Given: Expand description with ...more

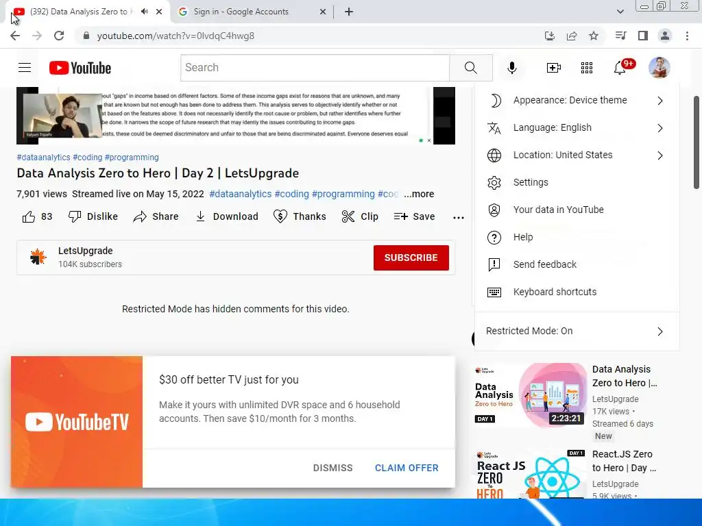Looking at the screenshot, I should [x=419, y=194].
